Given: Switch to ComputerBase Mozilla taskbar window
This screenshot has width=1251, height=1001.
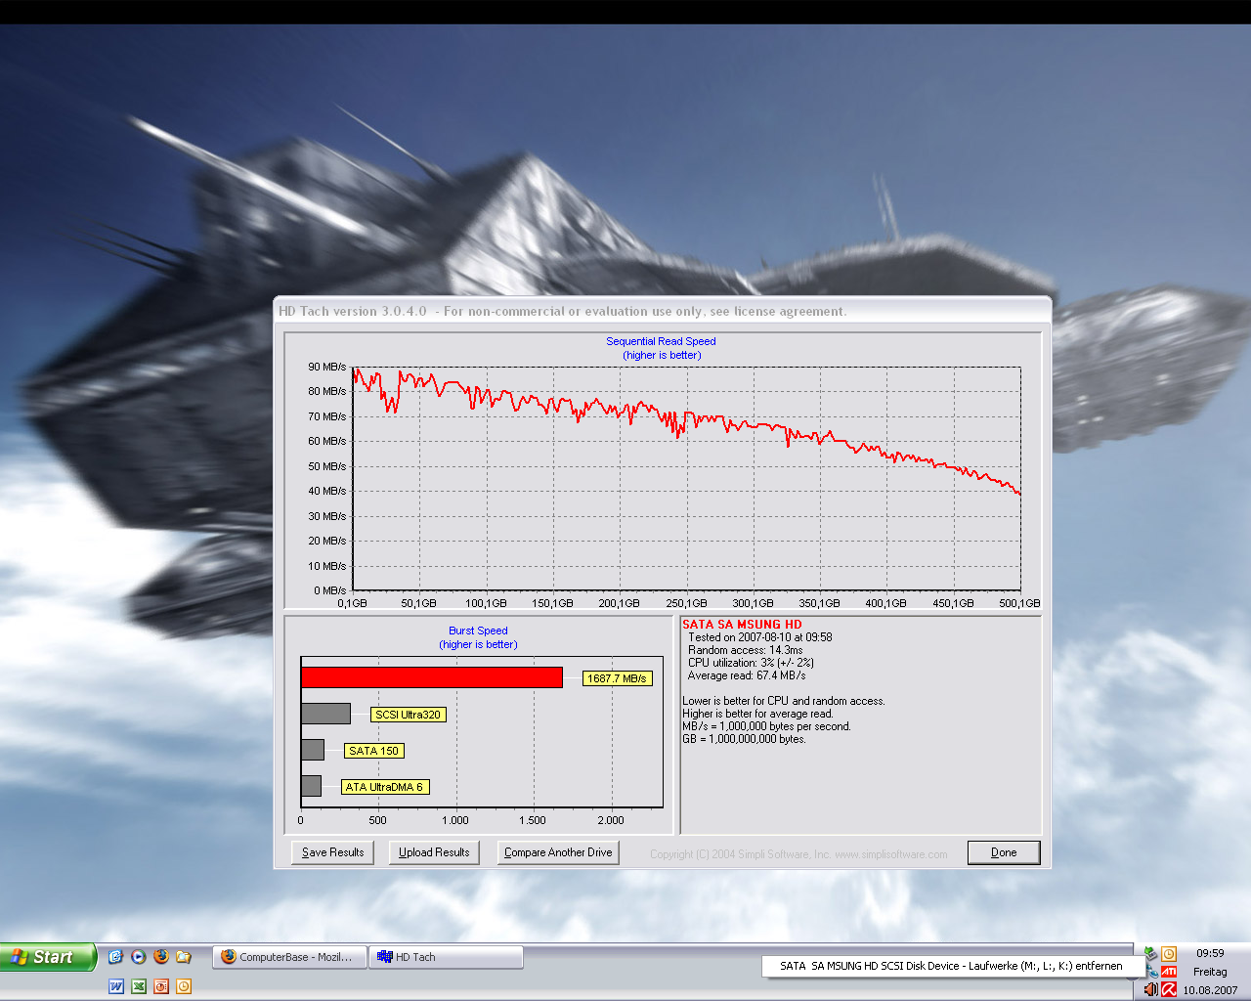Looking at the screenshot, I should click(x=290, y=957).
